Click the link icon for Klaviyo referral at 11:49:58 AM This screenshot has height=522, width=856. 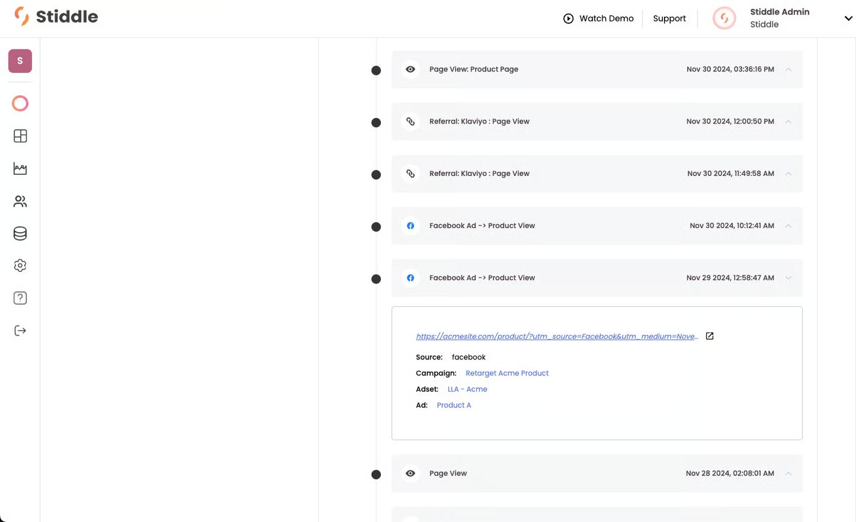(x=410, y=174)
